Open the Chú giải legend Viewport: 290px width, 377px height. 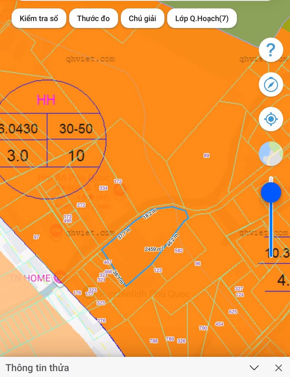point(142,19)
